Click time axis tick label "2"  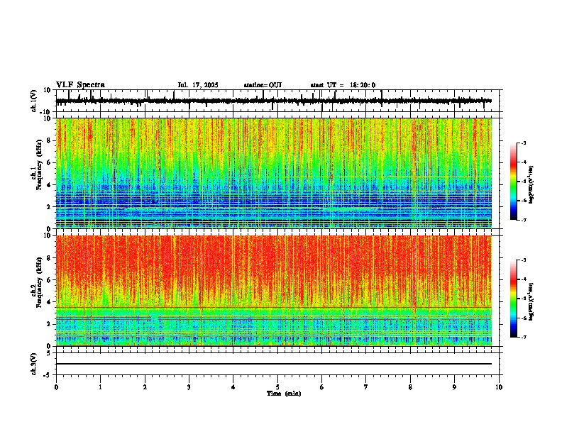(145, 387)
